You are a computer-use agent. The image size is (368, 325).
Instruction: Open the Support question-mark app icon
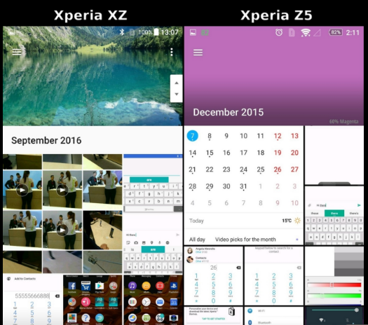(86, 318)
